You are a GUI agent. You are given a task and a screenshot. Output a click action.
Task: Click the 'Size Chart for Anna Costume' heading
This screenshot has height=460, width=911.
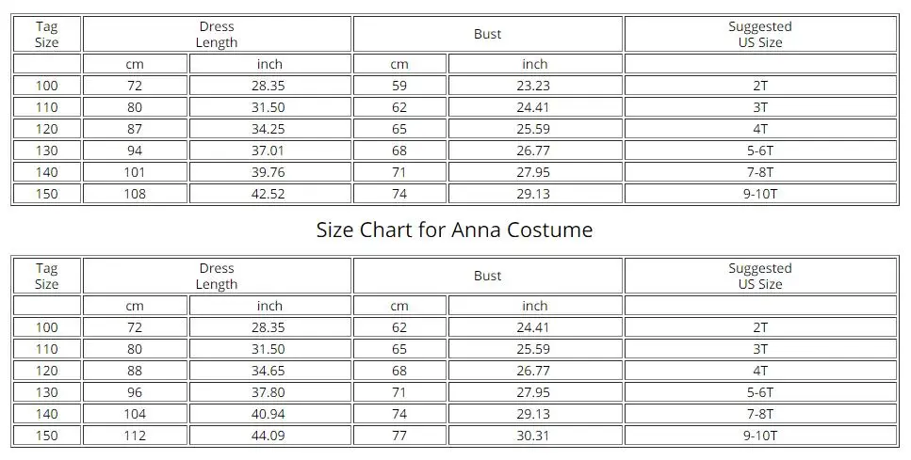(454, 230)
